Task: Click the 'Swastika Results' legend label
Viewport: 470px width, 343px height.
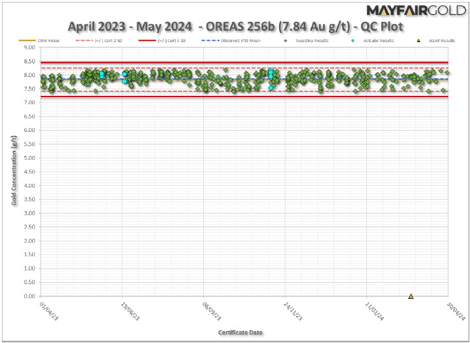Action: tap(312, 40)
